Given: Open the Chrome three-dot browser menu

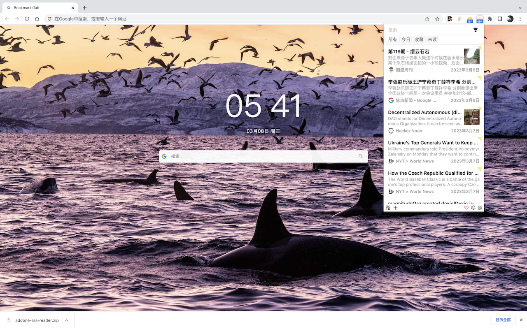Looking at the screenshot, I should 520,19.
